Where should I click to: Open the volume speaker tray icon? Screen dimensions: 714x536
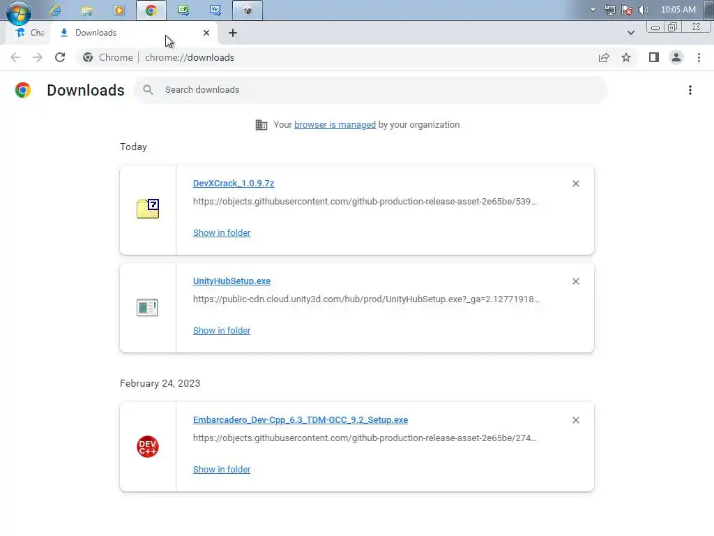(644, 10)
